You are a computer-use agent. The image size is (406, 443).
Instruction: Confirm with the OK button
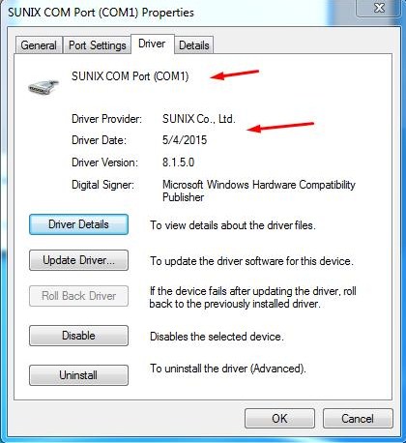(279, 419)
